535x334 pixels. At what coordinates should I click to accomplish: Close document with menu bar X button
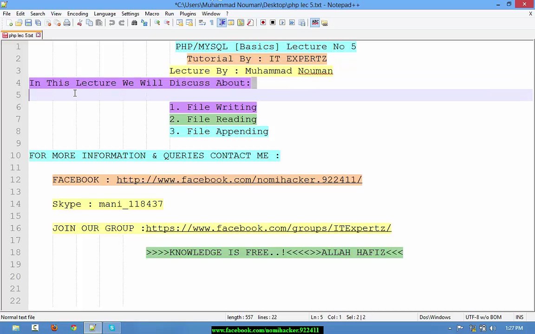(x=530, y=13)
